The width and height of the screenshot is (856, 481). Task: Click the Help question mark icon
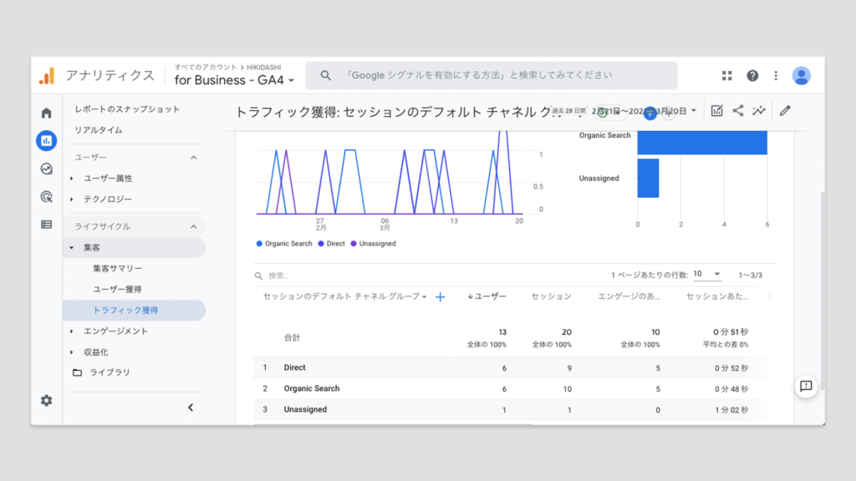click(752, 76)
